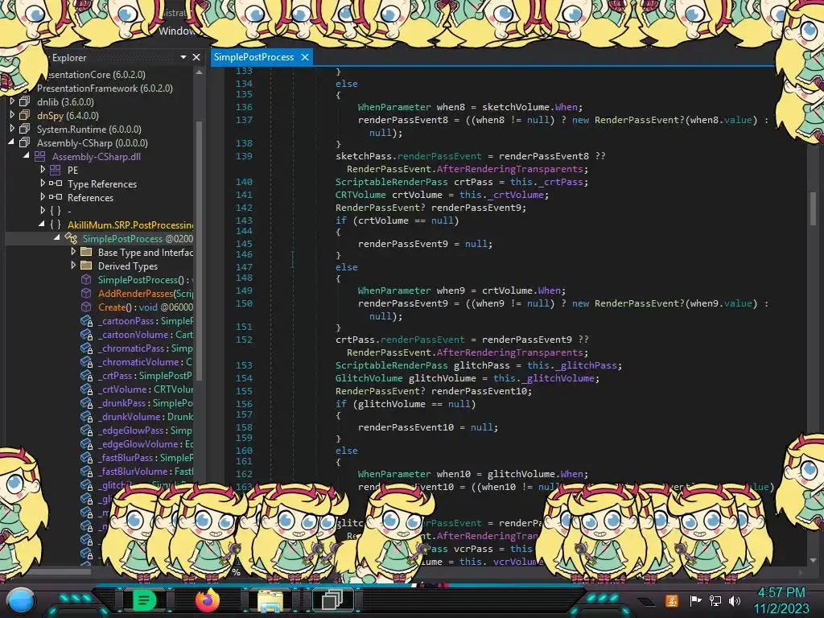Click the AkilliMum.SRP.PostProcessing namespace braces icon

pyautogui.click(x=56, y=225)
